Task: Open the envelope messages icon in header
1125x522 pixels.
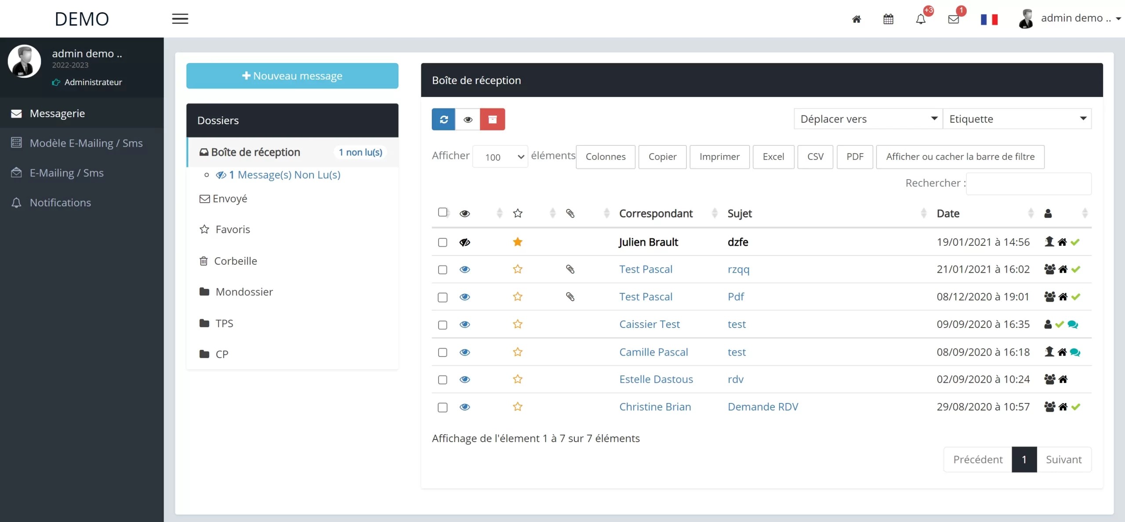Action: [953, 19]
